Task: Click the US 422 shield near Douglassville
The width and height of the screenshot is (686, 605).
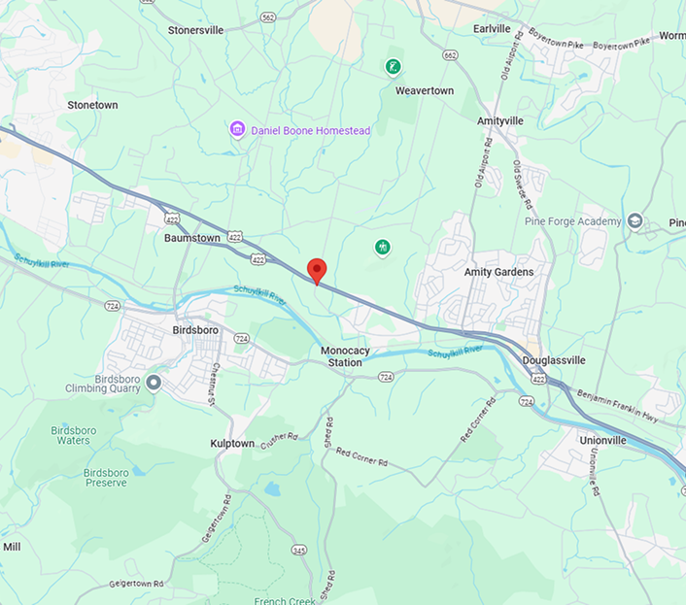Action: (538, 379)
